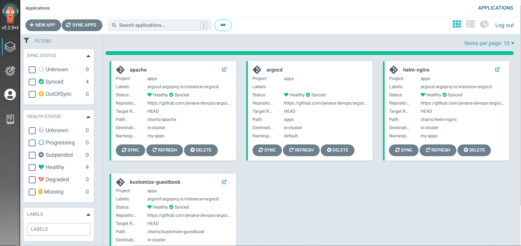Collapse the Sync Status filter section
The image size is (521, 246).
point(88,56)
